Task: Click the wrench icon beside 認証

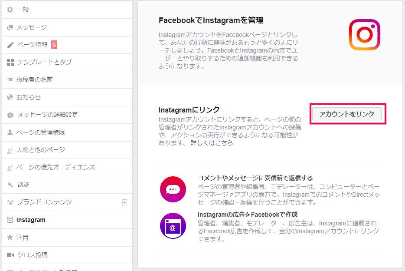Action: click(10, 185)
